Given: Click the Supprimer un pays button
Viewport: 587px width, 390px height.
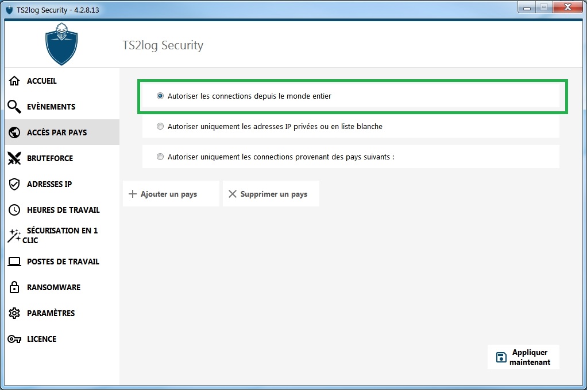Looking at the screenshot, I should coord(271,194).
